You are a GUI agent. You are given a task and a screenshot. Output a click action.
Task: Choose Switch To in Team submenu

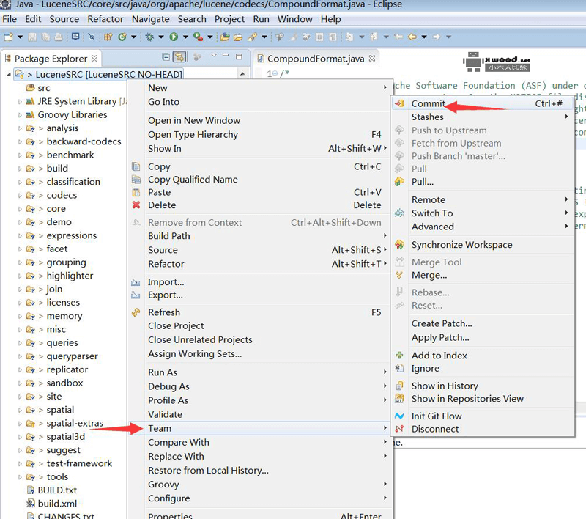click(x=482, y=213)
